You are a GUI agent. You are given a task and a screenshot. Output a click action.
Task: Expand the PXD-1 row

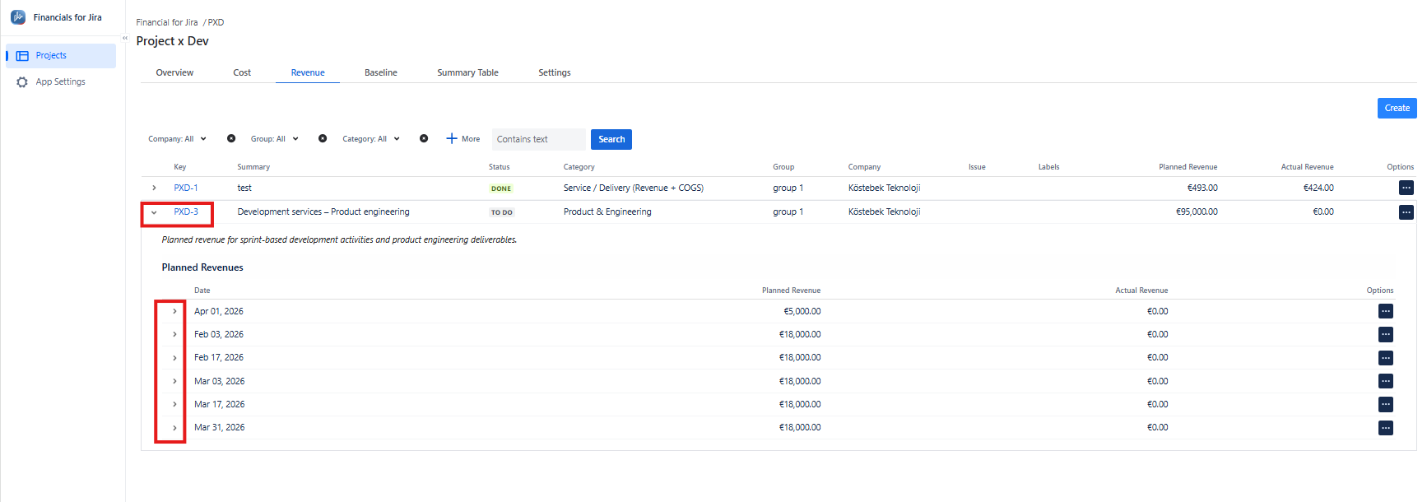tap(154, 188)
